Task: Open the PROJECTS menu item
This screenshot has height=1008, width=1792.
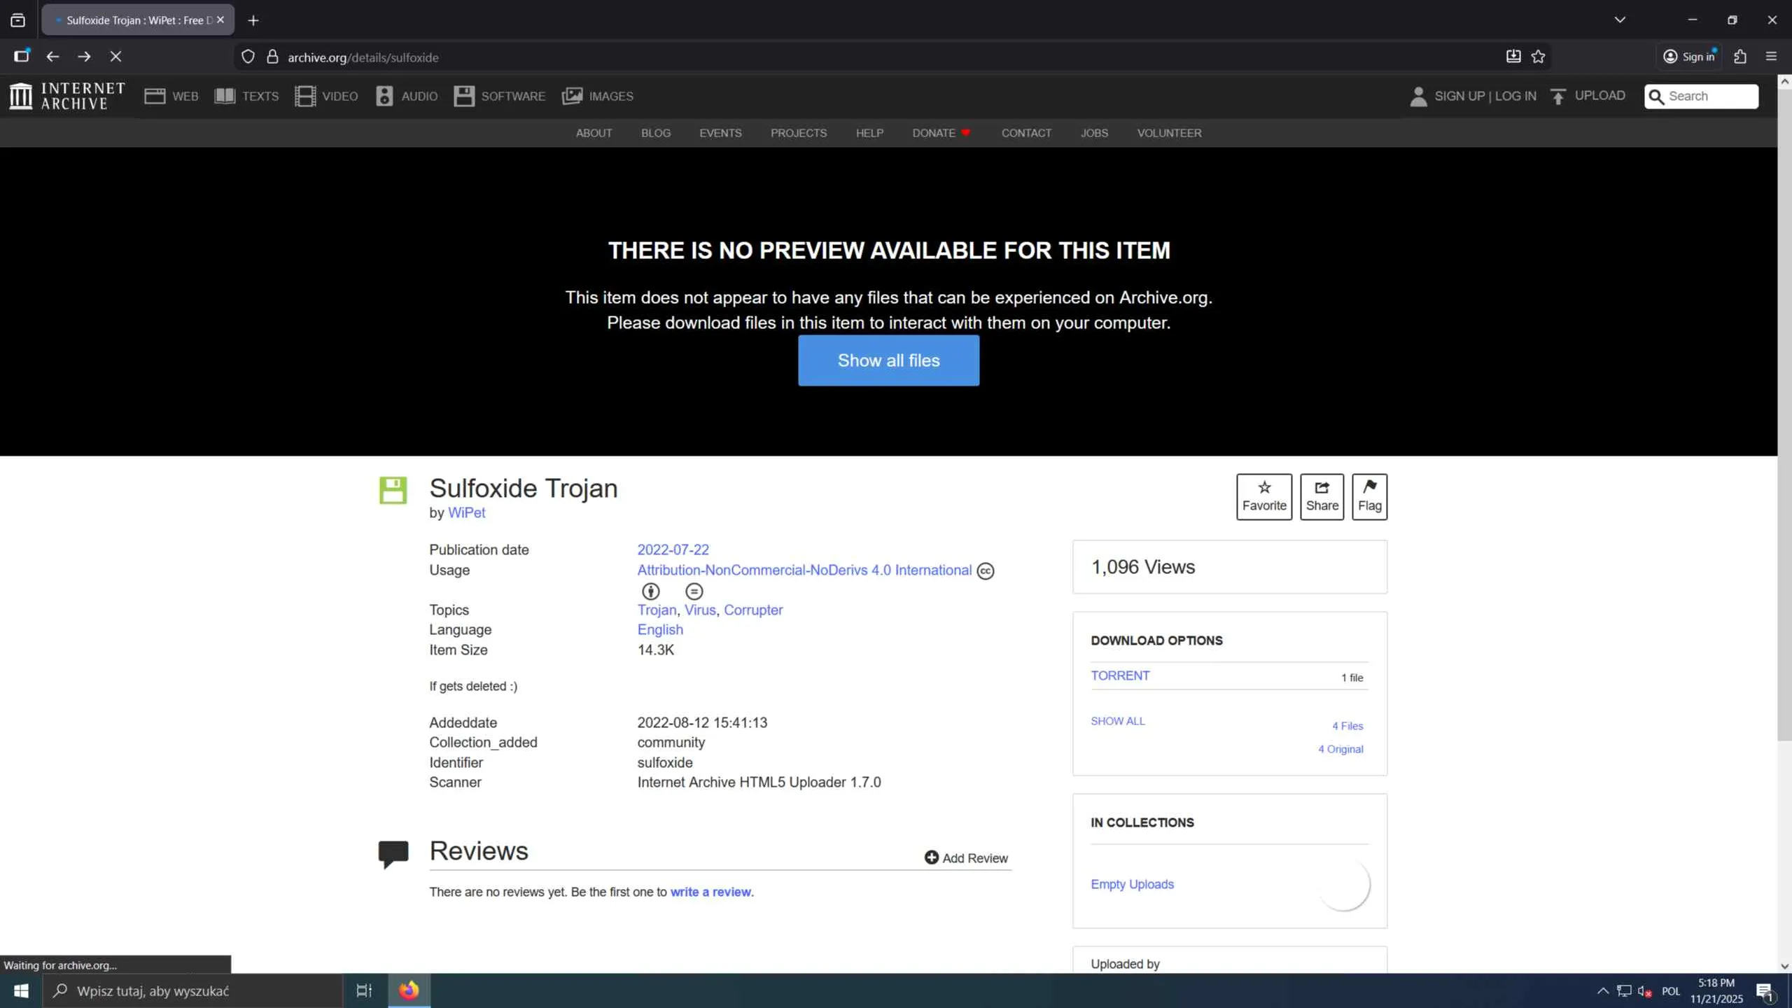Action: pos(798,133)
